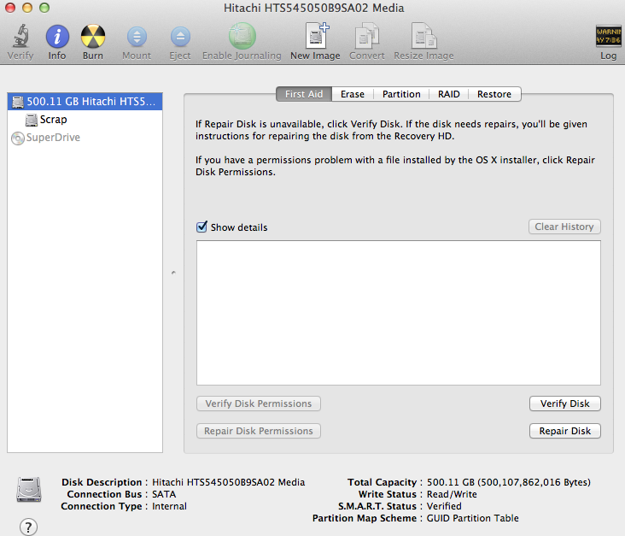Select the Scrap volume in sidebar
This screenshot has width=625, height=536.
click(85, 120)
